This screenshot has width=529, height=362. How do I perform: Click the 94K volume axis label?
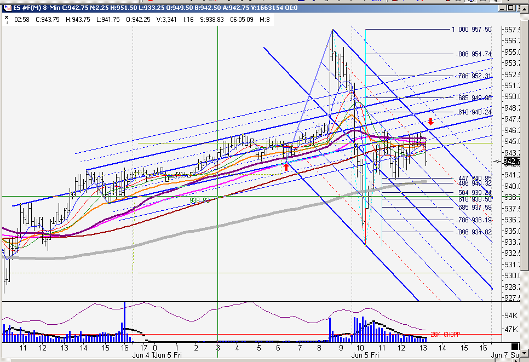(511, 315)
